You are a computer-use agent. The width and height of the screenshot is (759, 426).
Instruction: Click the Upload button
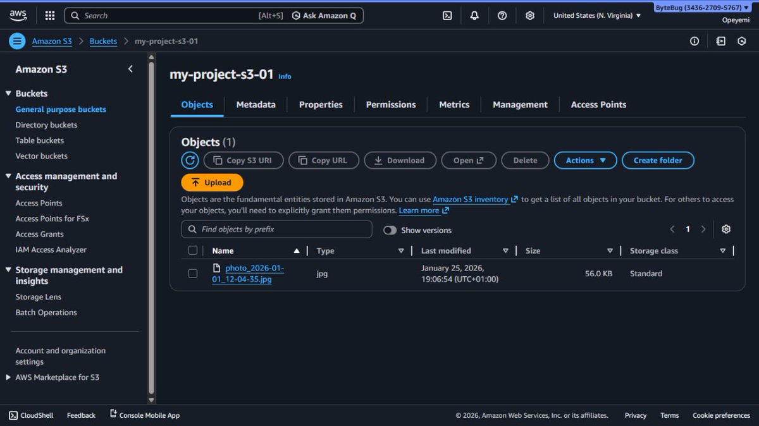tap(212, 183)
